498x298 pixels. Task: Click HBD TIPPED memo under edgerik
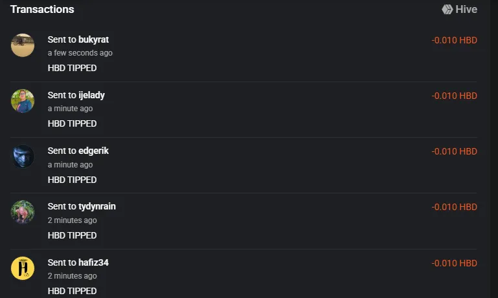[72, 180]
